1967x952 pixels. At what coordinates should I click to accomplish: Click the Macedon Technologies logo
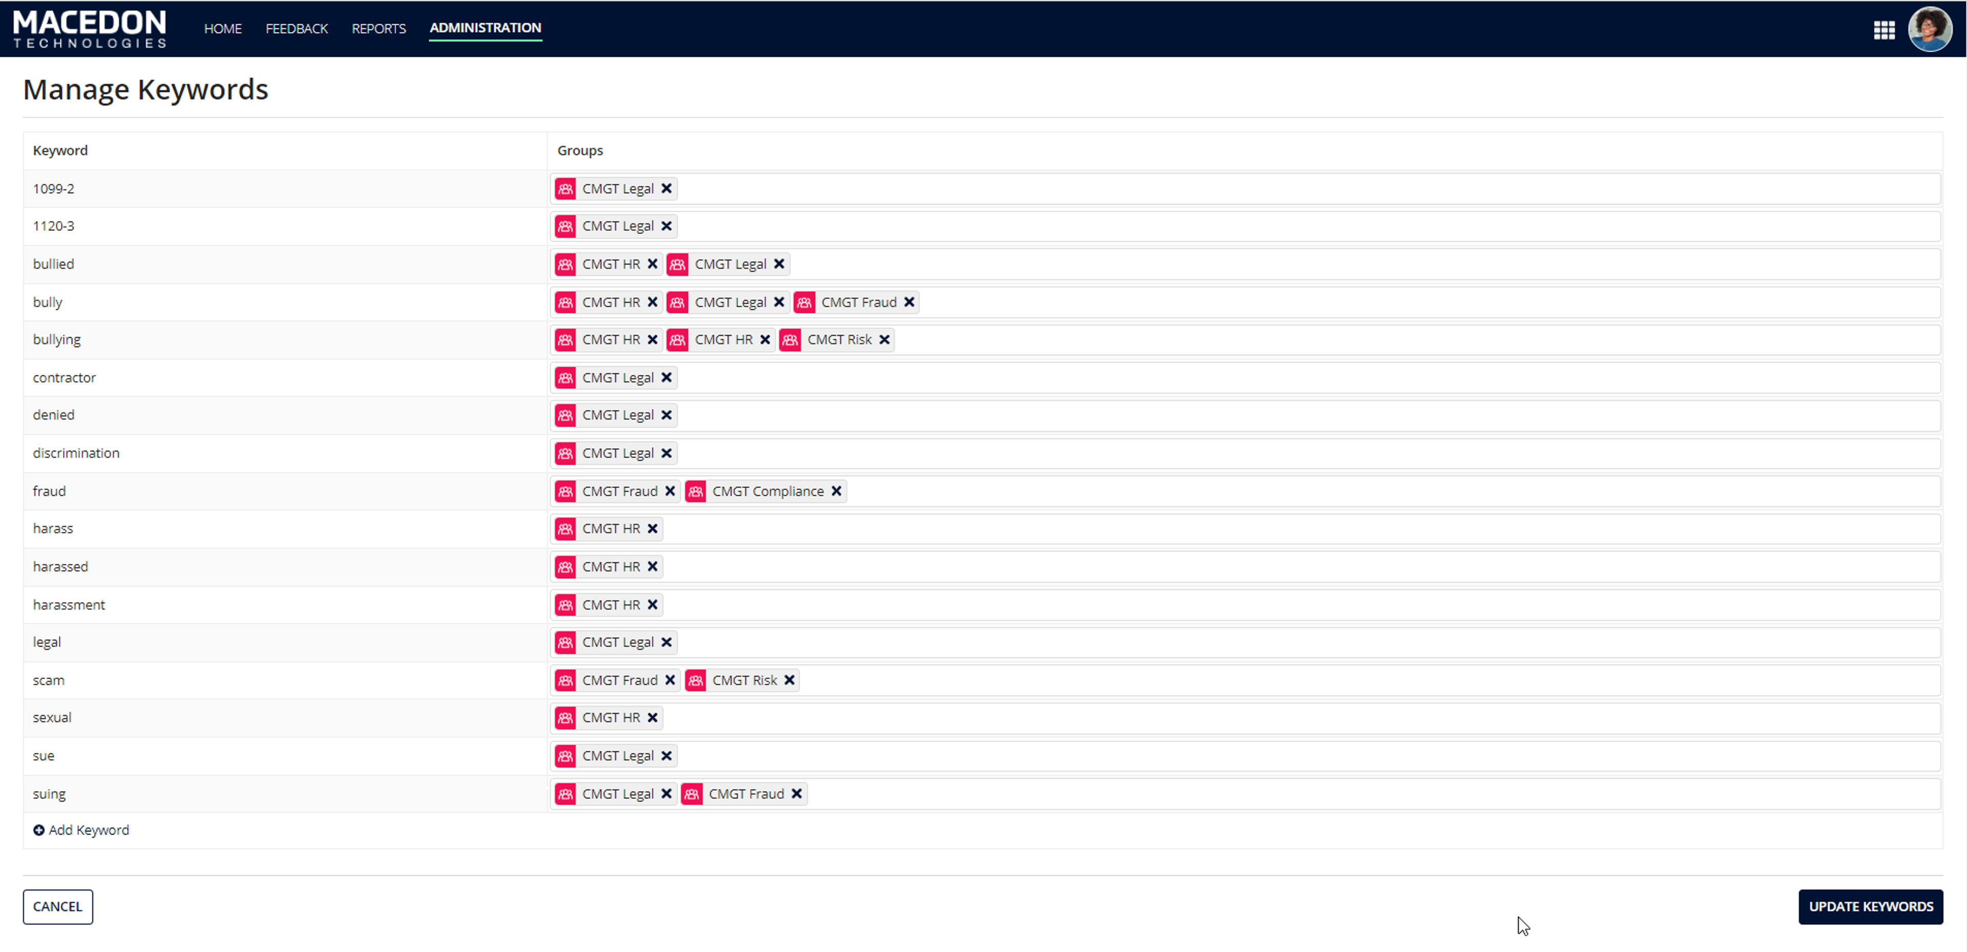89,29
